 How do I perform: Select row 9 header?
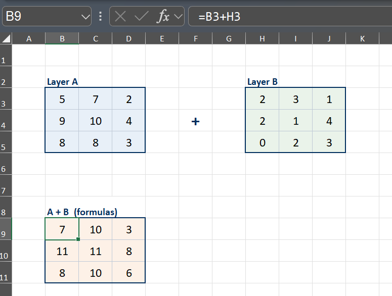tap(6, 229)
